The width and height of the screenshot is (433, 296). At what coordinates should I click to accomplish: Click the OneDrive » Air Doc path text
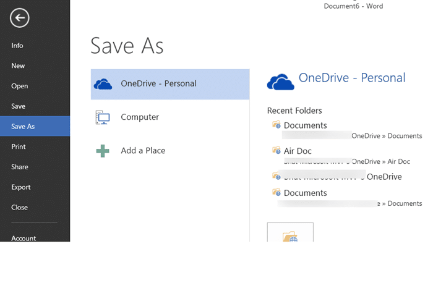381,161
